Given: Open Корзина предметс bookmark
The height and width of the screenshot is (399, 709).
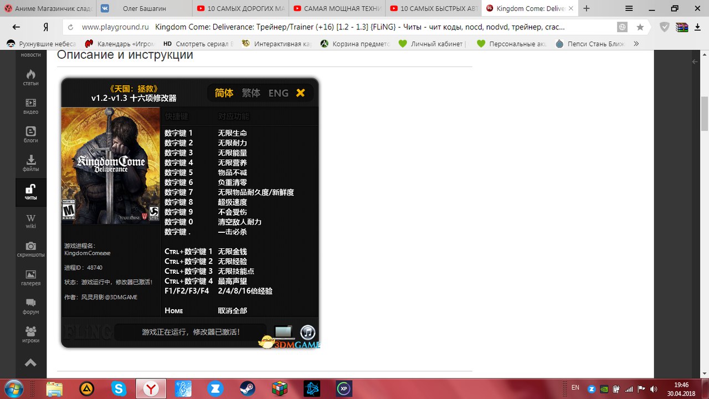Looking at the screenshot, I should (356, 44).
